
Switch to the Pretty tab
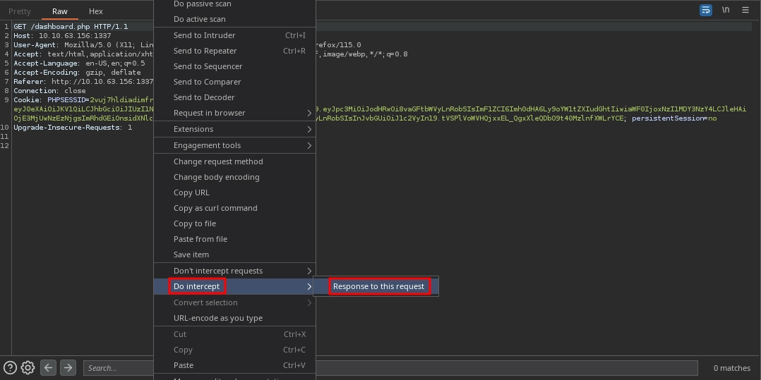20,11
